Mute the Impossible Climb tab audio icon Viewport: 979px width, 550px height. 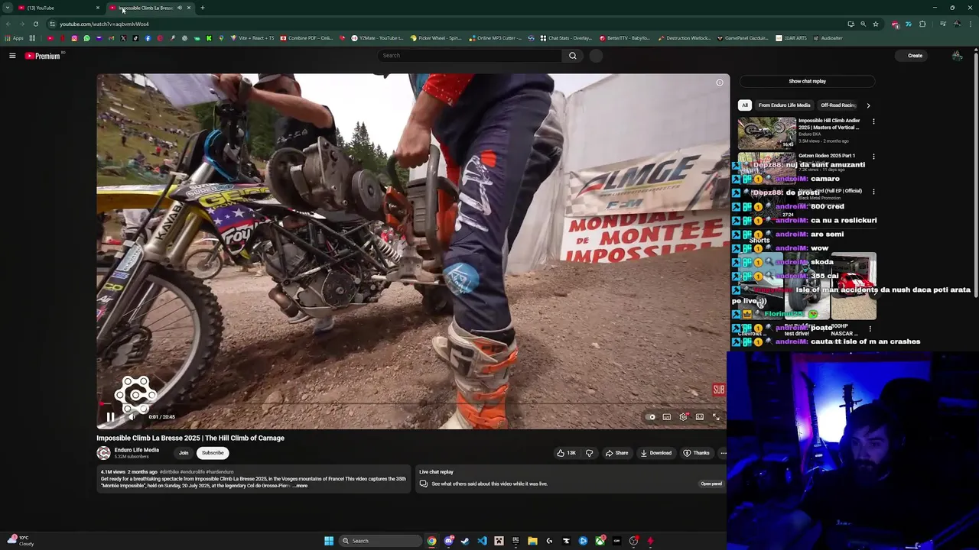pos(180,8)
